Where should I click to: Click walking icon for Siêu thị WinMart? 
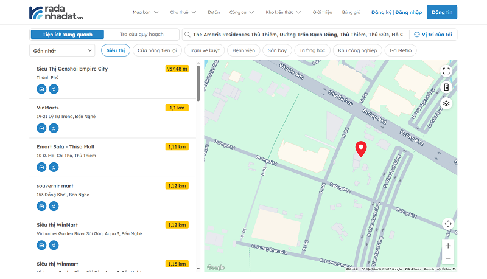point(54,245)
